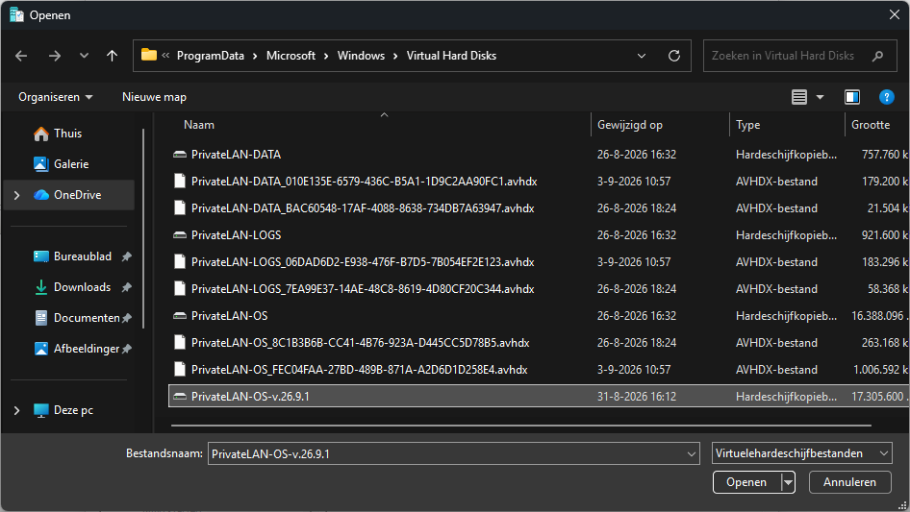The image size is (910, 512).
Task: Select PrivateLAN-LOGS_06DAD6D2 avhdx file
Action: pos(539,262)
